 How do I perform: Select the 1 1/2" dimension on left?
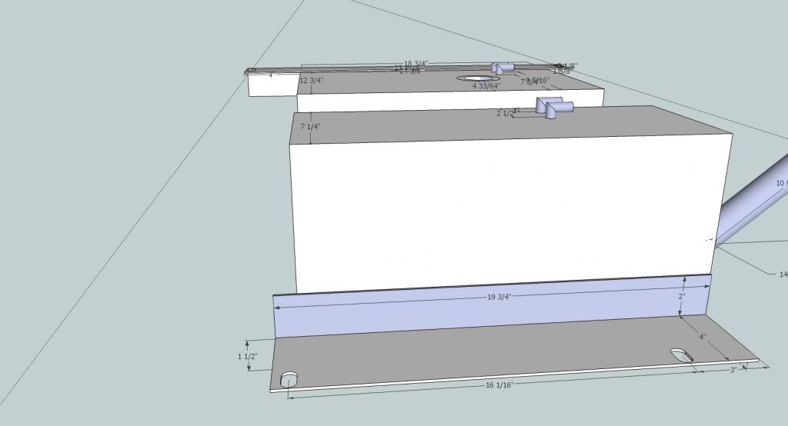tap(247, 357)
